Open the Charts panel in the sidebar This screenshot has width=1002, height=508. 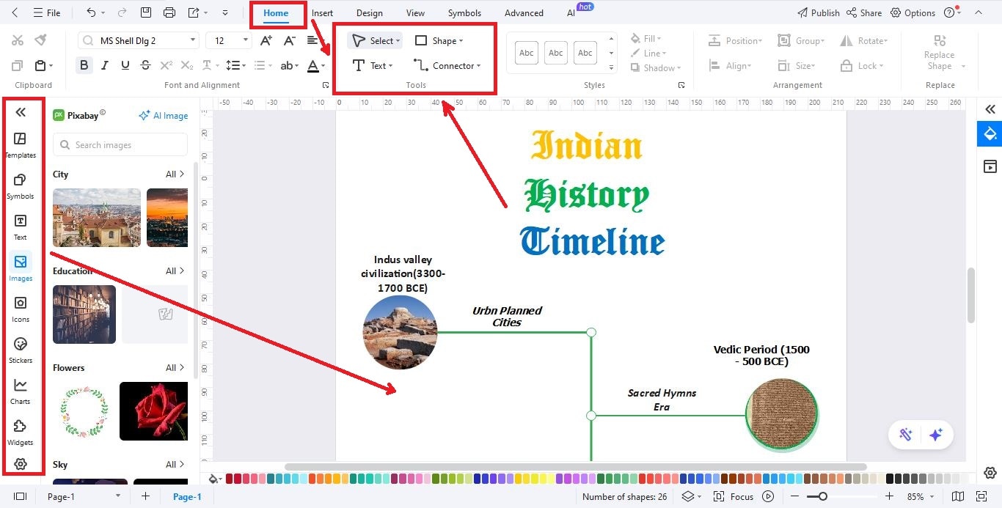(x=21, y=390)
